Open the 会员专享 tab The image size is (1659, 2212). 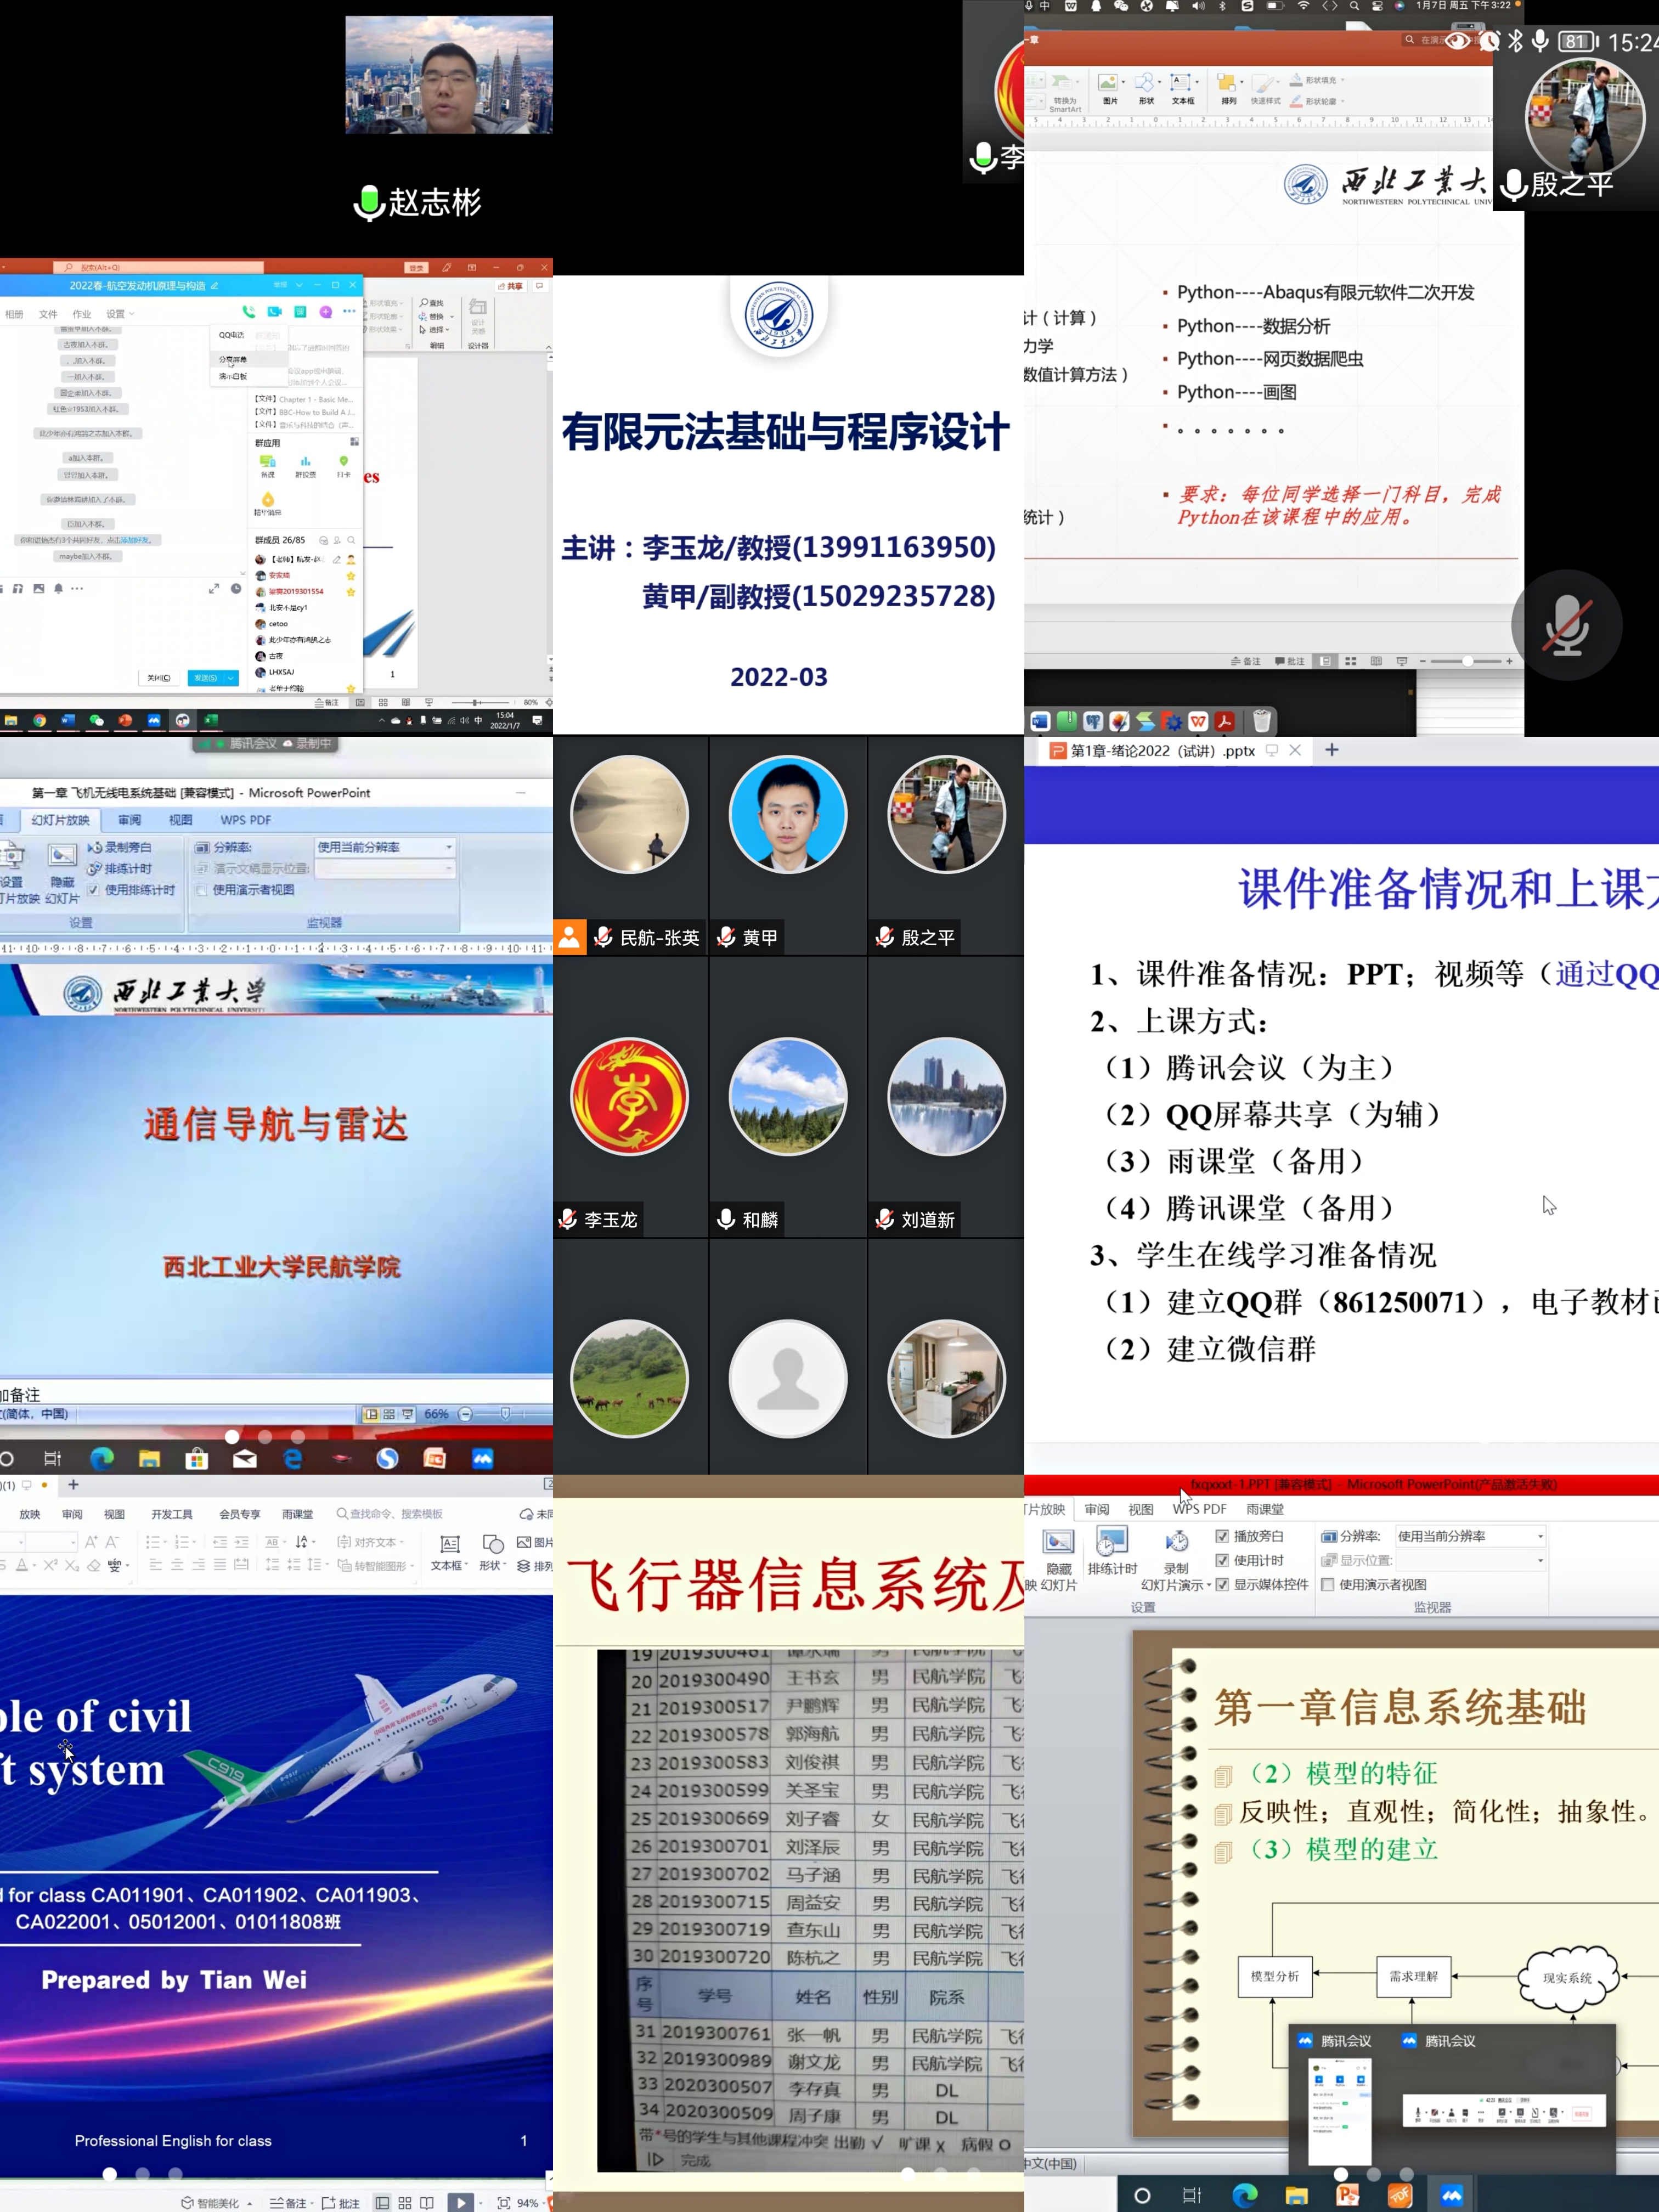(x=240, y=1514)
